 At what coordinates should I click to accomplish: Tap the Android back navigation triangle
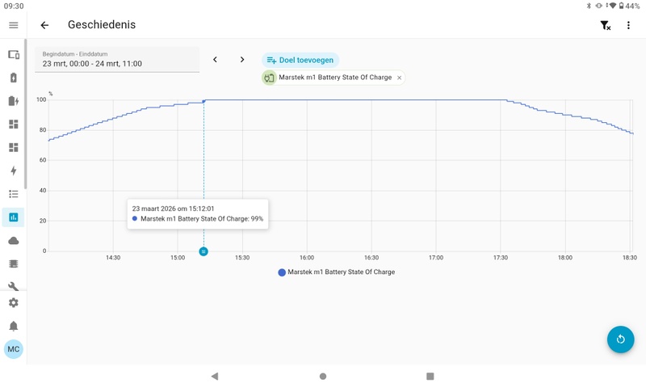point(215,376)
